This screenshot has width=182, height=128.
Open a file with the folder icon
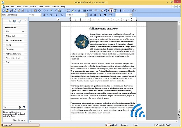(7, 11)
